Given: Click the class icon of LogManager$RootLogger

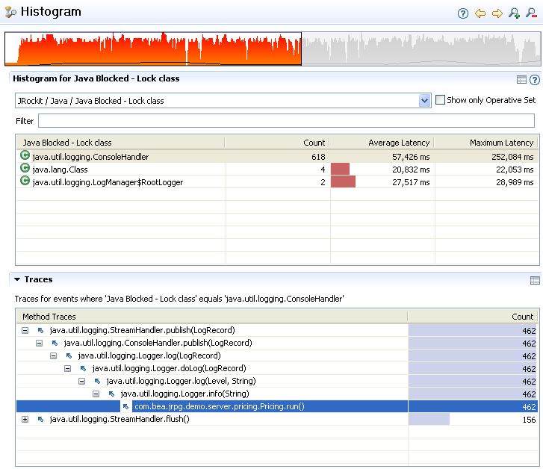Looking at the screenshot, I should 25,181.
